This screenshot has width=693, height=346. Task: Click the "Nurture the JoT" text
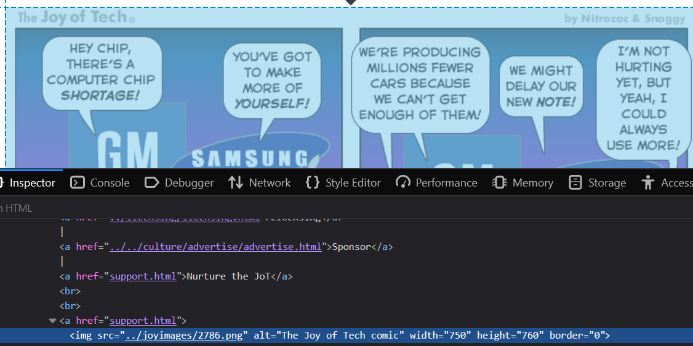click(228, 276)
